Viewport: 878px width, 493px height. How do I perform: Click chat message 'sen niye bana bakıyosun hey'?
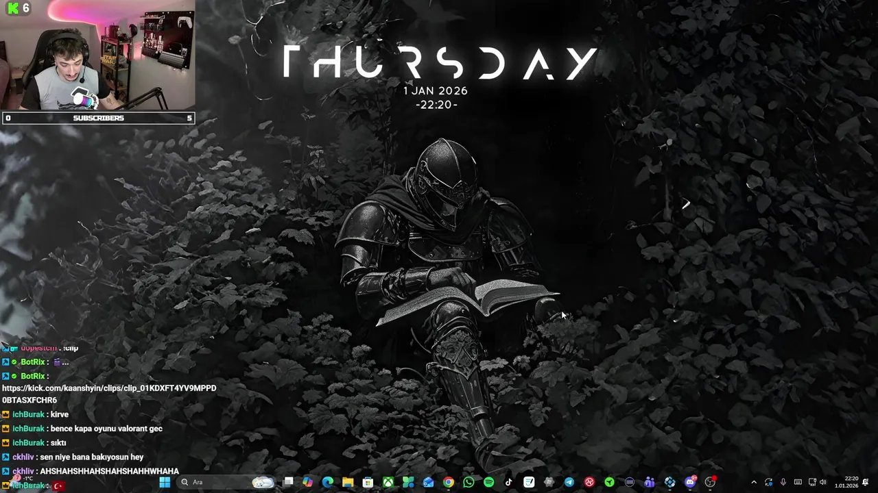tap(91, 457)
